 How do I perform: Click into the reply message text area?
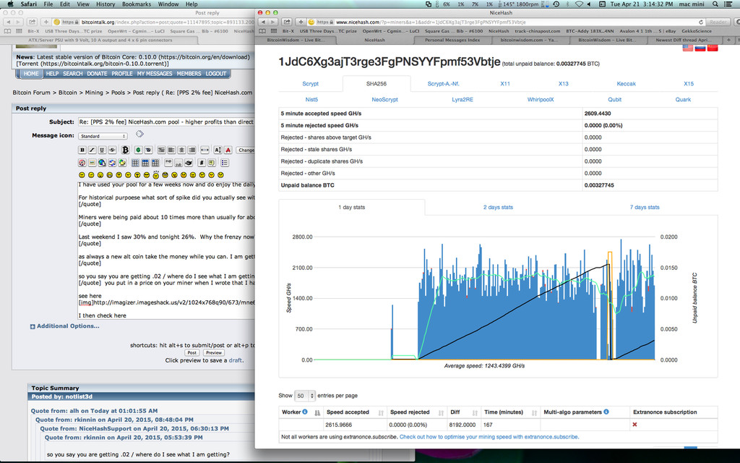point(166,250)
